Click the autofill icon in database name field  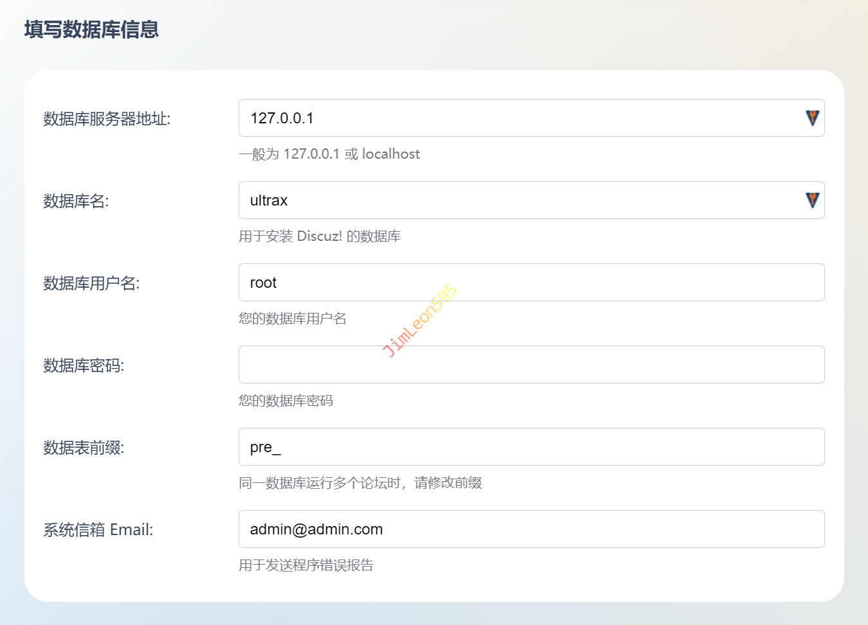(x=812, y=200)
